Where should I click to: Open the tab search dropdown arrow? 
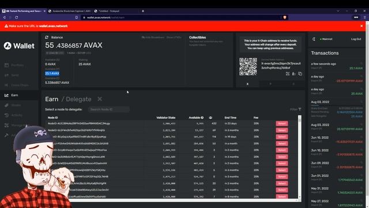338,11
